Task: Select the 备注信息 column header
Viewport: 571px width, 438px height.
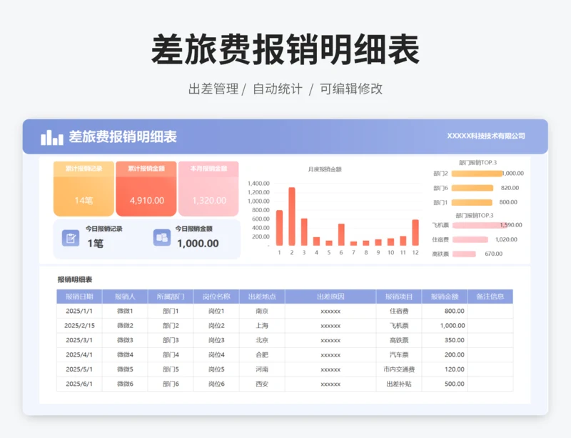Action: [490, 297]
